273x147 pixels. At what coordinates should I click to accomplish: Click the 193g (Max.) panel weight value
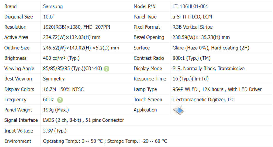pos(56,110)
